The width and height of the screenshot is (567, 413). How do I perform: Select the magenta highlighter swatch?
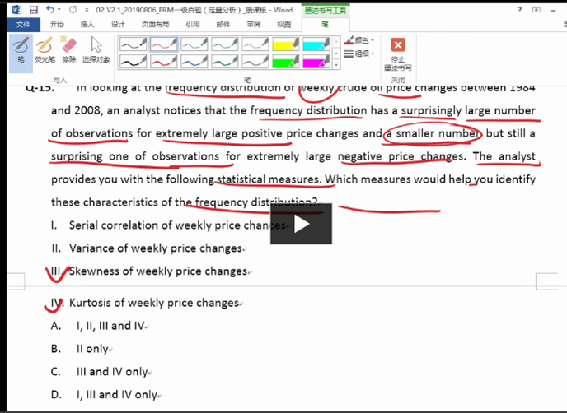tap(316, 61)
